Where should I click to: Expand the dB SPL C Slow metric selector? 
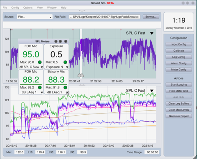[42, 67]
